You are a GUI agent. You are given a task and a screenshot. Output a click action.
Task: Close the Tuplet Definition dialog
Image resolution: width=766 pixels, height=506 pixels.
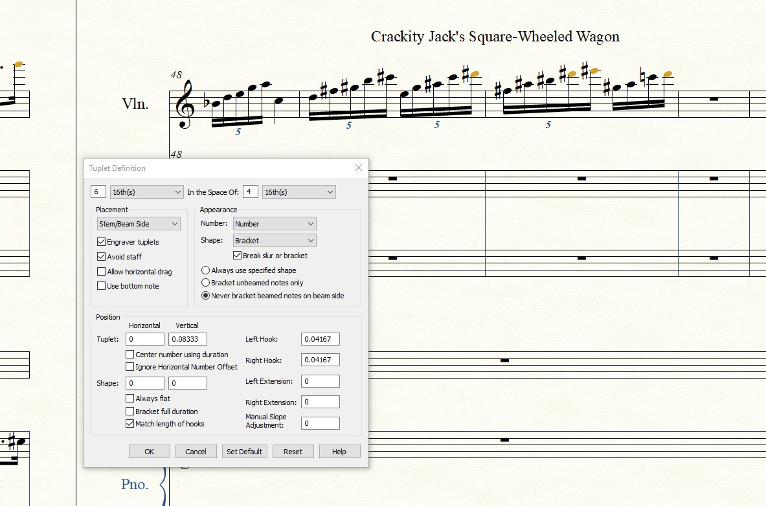click(x=358, y=168)
